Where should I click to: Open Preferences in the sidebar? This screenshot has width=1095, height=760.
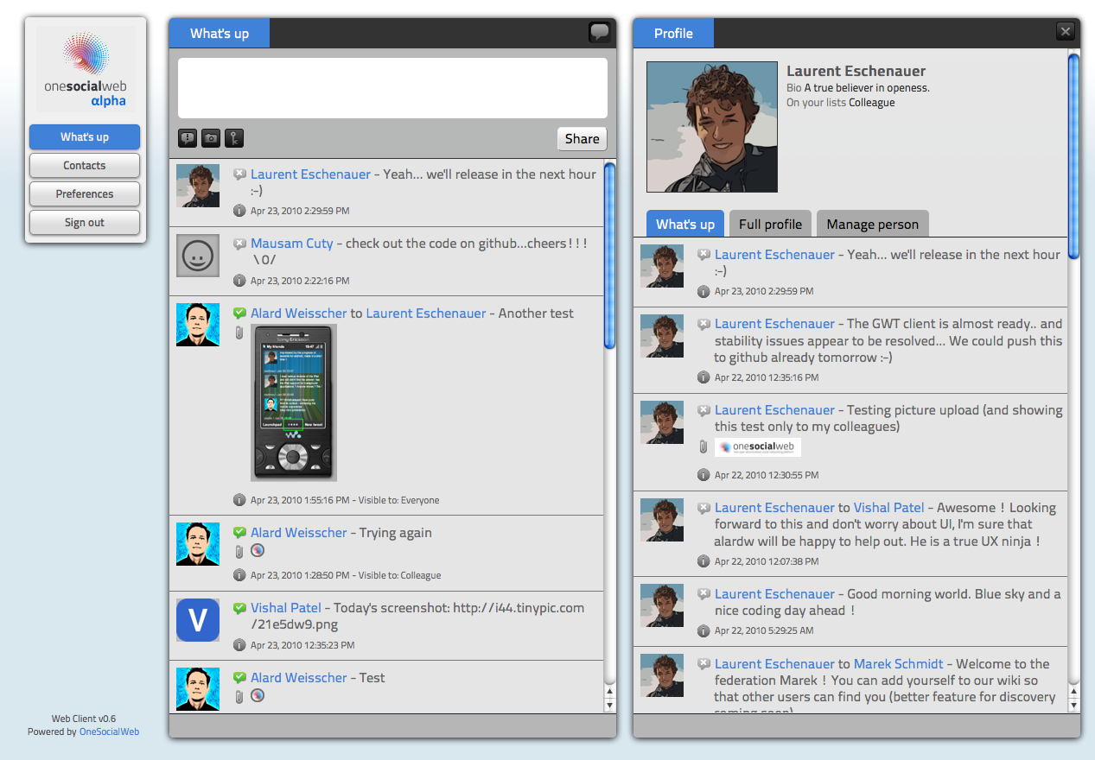[85, 194]
